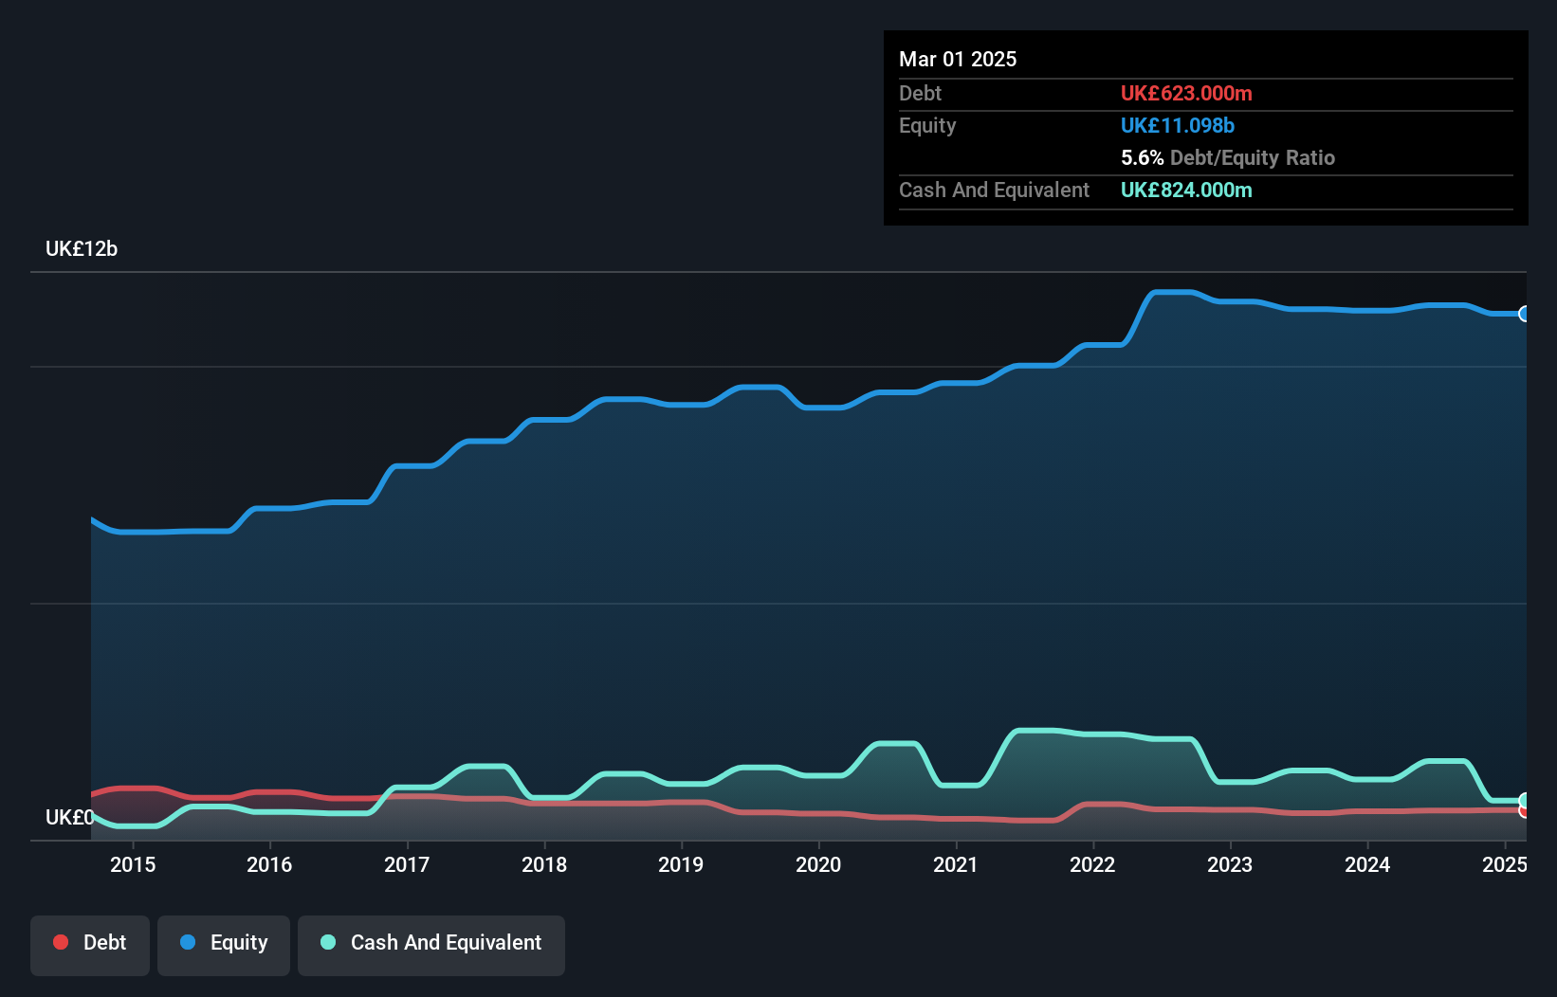The image size is (1557, 997).
Task: Hide the Cash And Equivalent legend series
Action: [x=431, y=944]
